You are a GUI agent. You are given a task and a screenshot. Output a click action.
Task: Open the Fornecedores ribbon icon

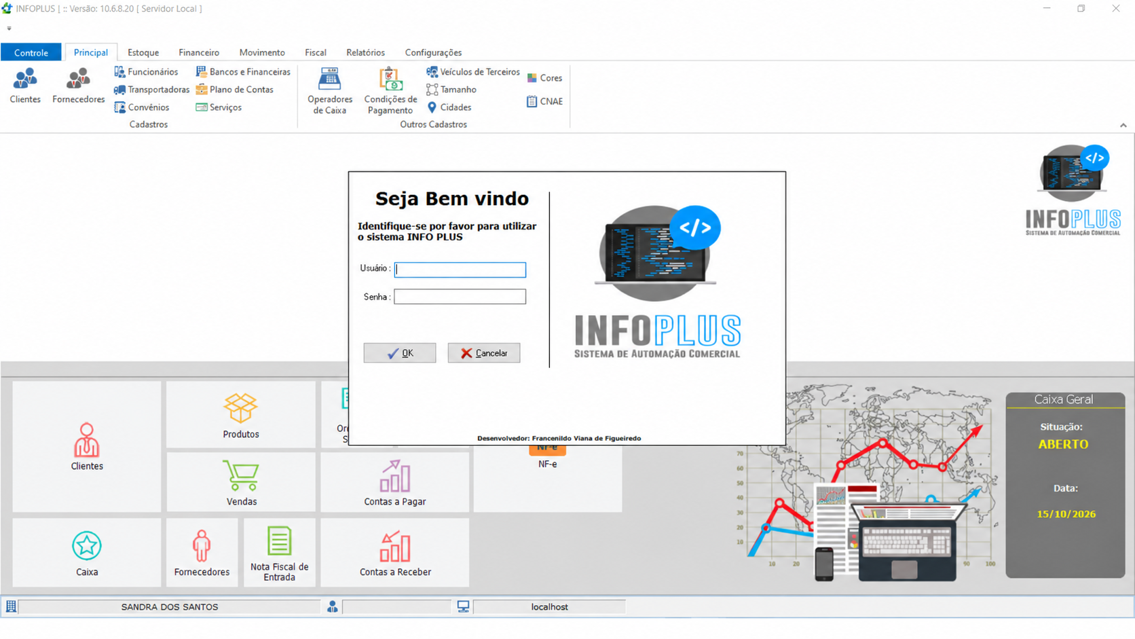click(x=78, y=86)
